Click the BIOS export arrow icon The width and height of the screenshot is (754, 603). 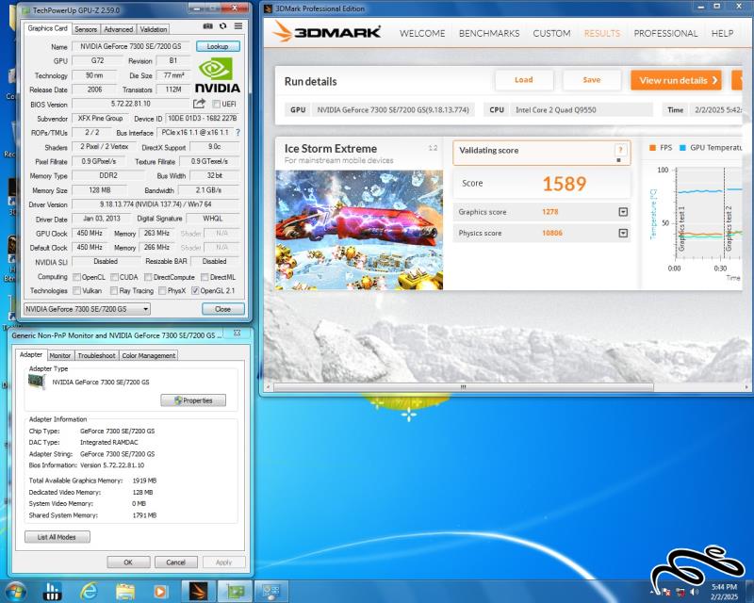pos(199,104)
